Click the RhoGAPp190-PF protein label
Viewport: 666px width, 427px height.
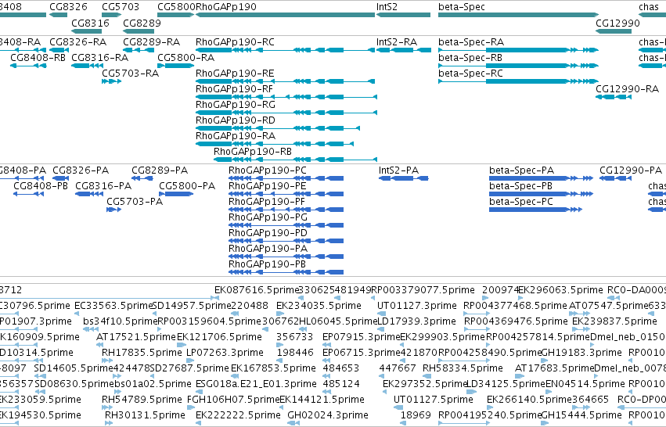[267, 202]
